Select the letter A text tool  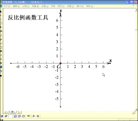1,27
